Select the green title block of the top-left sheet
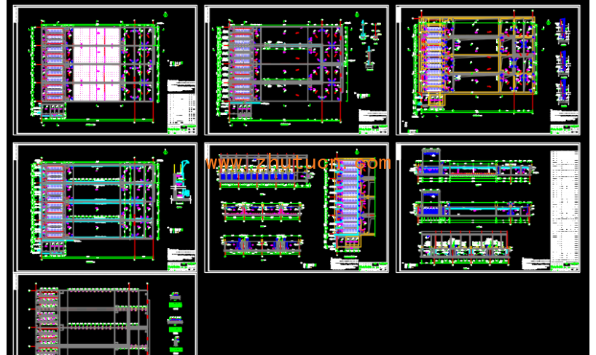This screenshot has height=355, width=596. (181, 129)
